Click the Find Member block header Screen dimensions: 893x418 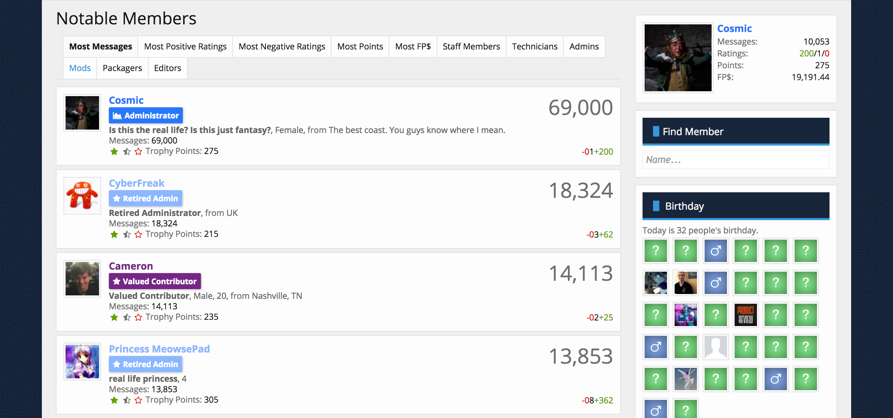click(736, 131)
